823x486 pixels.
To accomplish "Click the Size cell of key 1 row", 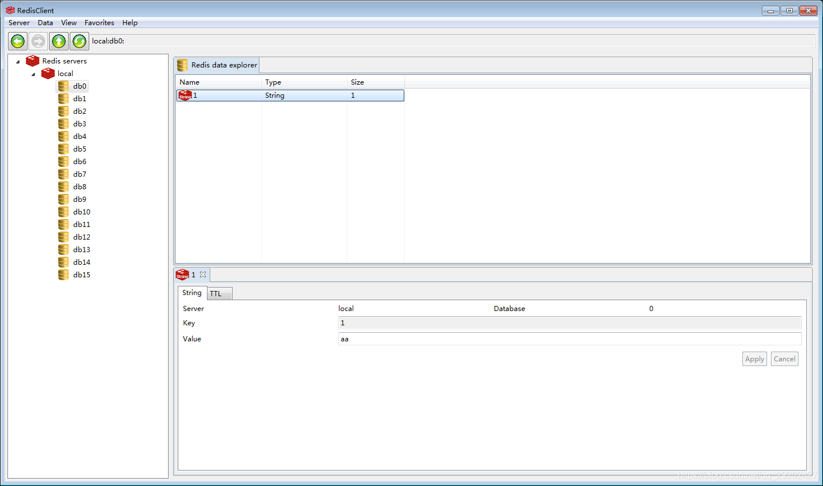I will click(375, 95).
